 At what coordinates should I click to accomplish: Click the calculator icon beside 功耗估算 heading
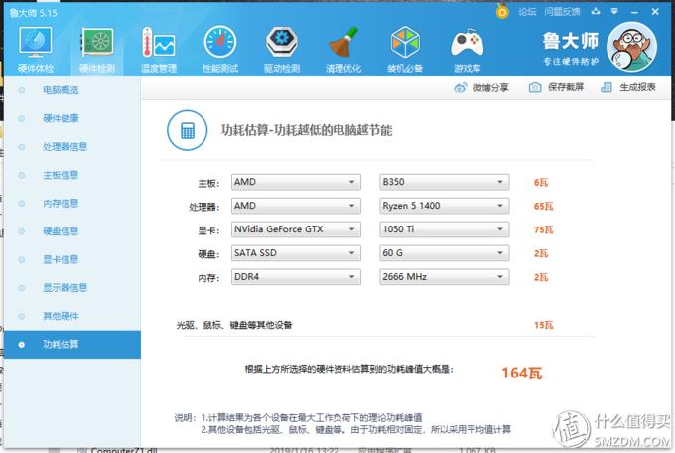pyautogui.click(x=188, y=130)
